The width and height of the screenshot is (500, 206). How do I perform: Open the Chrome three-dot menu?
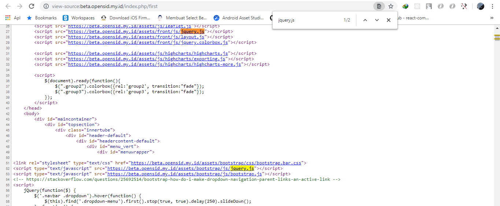(x=492, y=6)
